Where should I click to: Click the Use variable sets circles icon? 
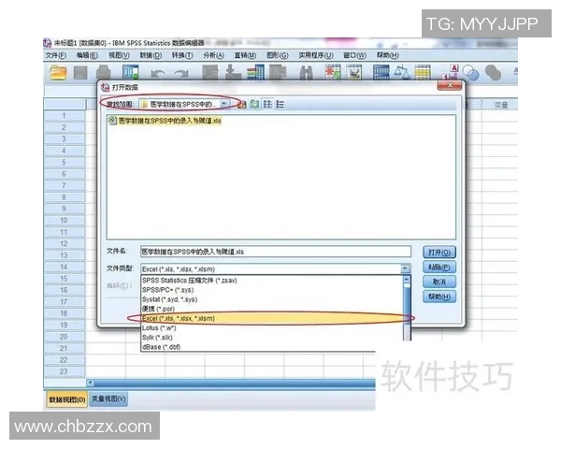(471, 73)
